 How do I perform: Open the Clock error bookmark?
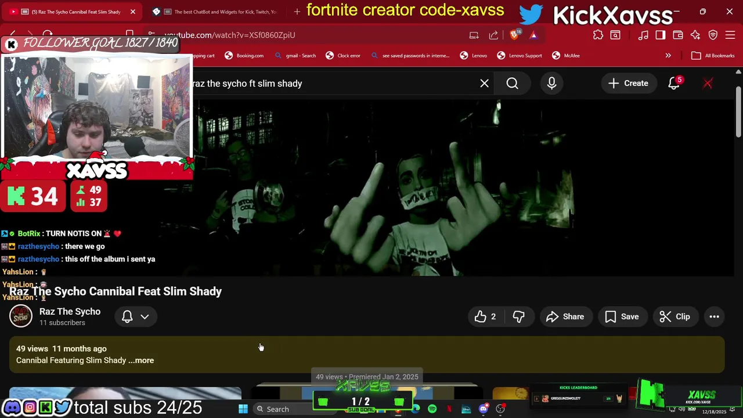click(343, 56)
